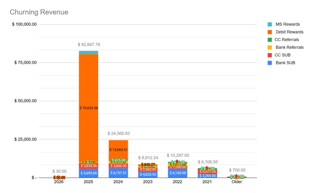This screenshot has width=314, height=193.
Task: Click the $82,667.79 total label above 2025
Action: tap(89, 45)
